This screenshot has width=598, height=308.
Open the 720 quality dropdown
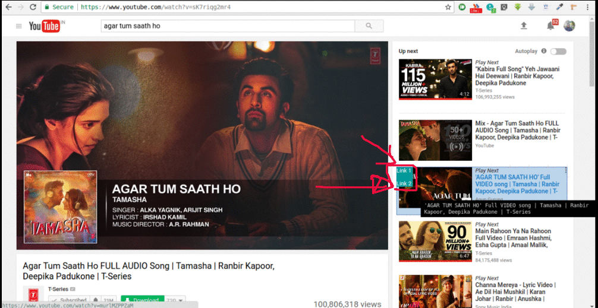(x=175, y=300)
